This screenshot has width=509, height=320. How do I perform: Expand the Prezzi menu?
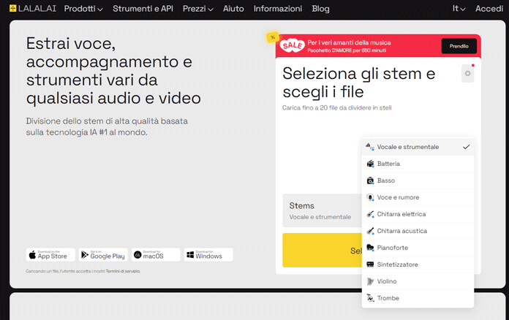click(x=198, y=9)
